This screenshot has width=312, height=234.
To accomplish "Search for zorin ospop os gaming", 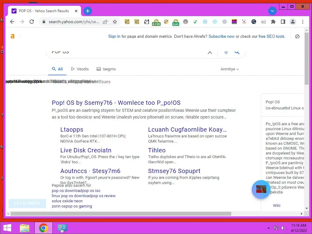I will (x=72, y=206).
